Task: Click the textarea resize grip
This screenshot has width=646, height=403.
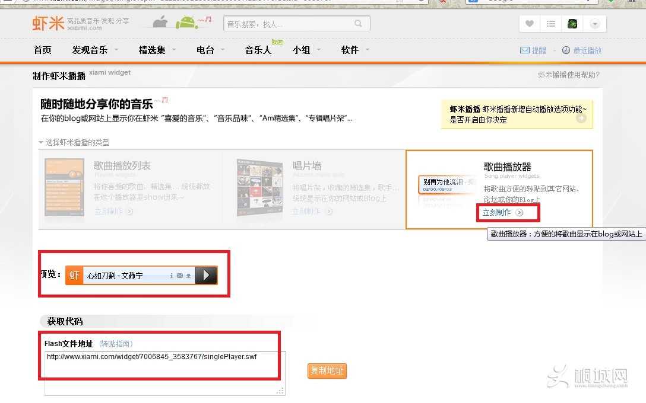Action: [x=281, y=391]
